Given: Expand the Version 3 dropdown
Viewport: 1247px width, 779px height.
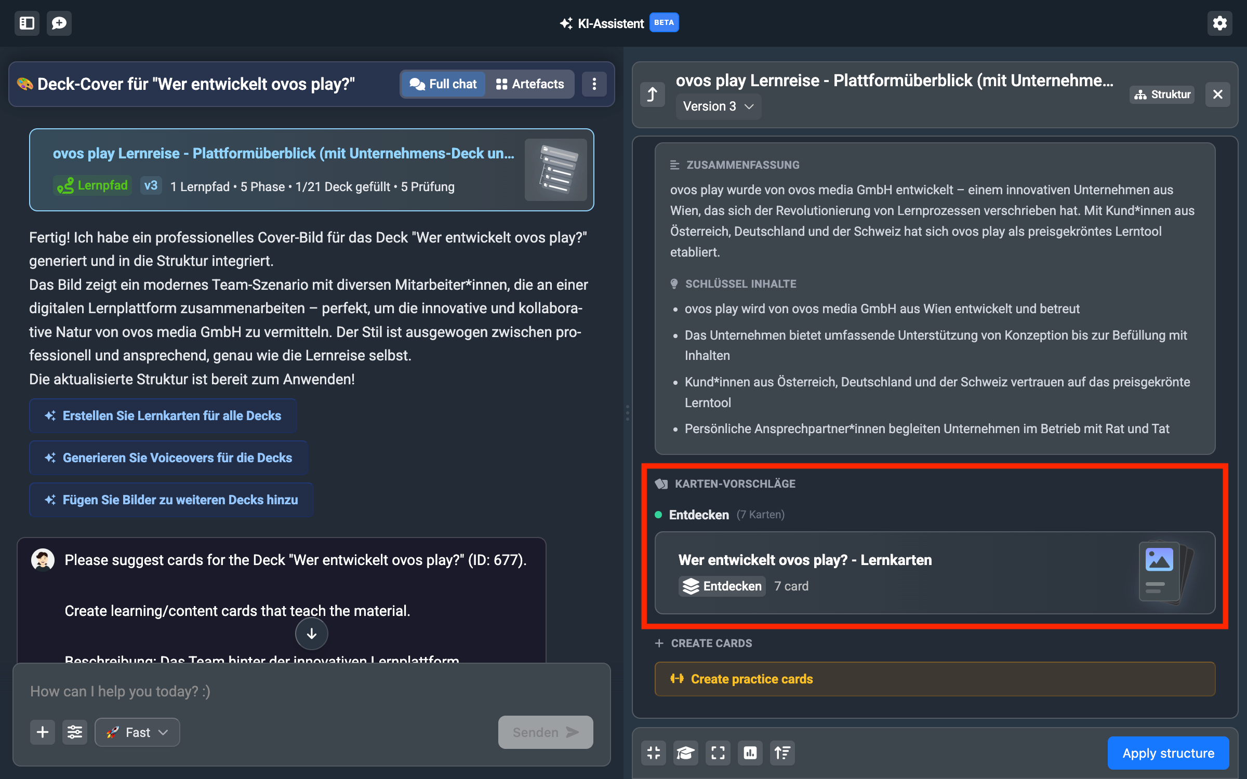Looking at the screenshot, I should click(x=718, y=106).
